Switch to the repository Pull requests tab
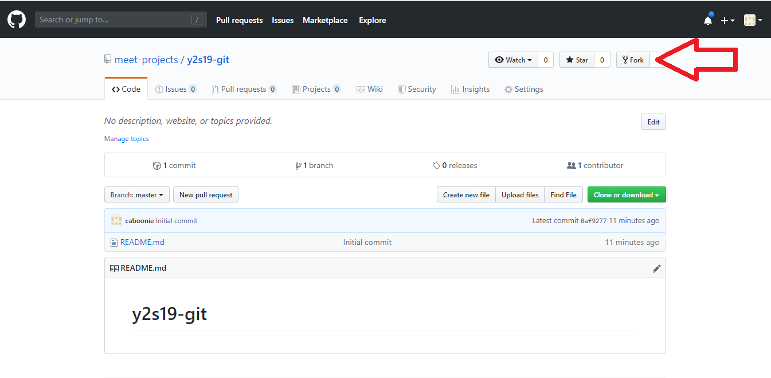The height and width of the screenshot is (378, 771). [x=244, y=89]
